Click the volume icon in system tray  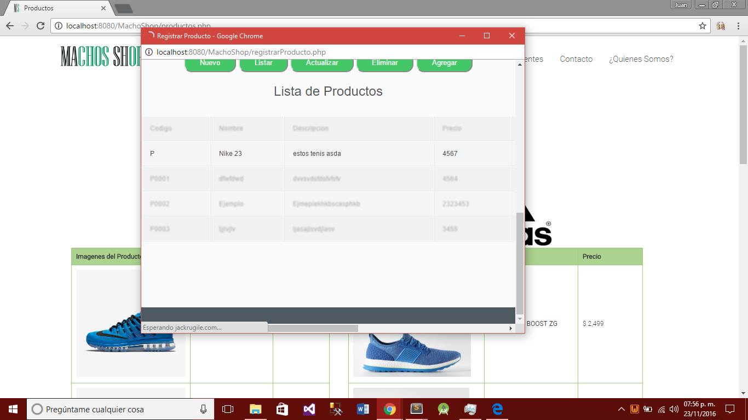click(x=674, y=409)
